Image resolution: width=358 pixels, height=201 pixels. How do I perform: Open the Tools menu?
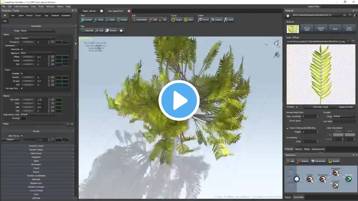pos(41,6)
